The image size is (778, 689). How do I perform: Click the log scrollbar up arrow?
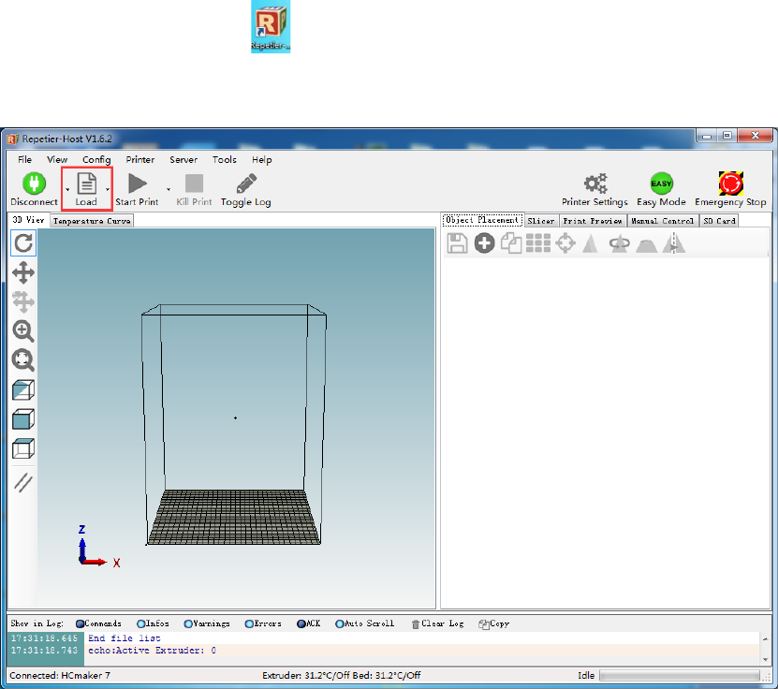click(x=766, y=638)
